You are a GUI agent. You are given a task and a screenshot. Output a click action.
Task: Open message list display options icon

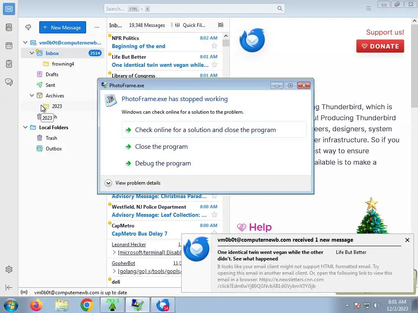221,25
